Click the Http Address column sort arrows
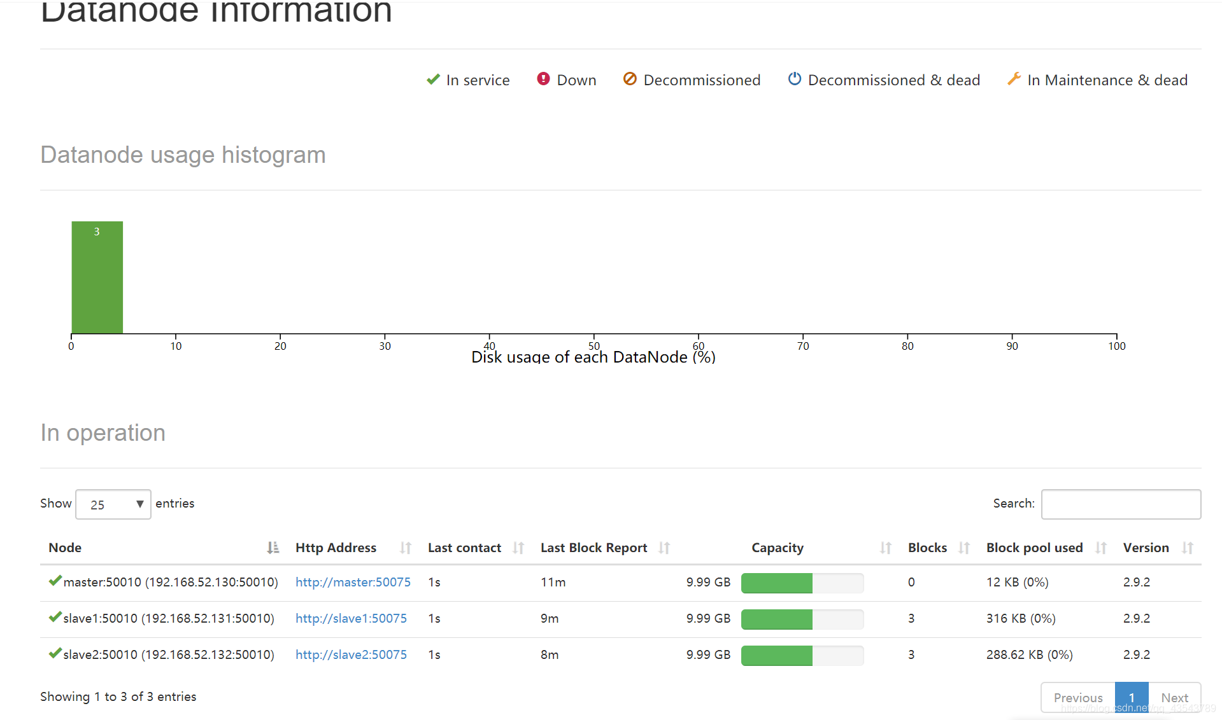The width and height of the screenshot is (1222, 720). click(x=405, y=548)
